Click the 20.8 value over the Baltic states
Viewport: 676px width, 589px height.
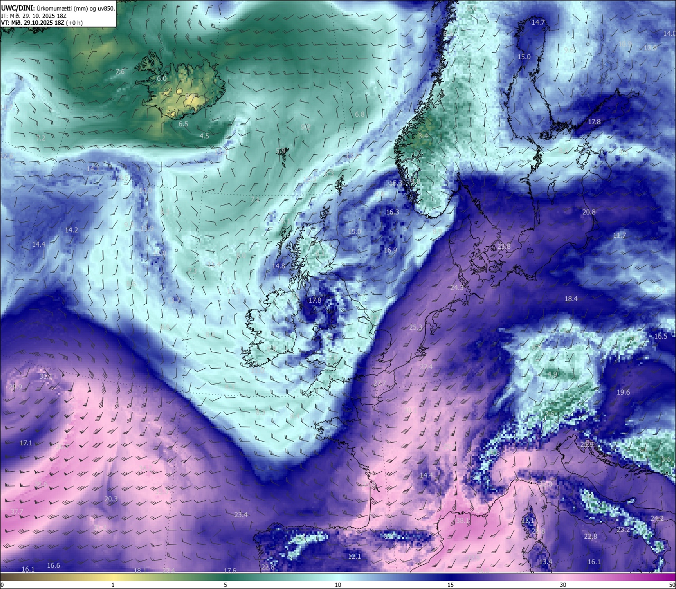(589, 212)
